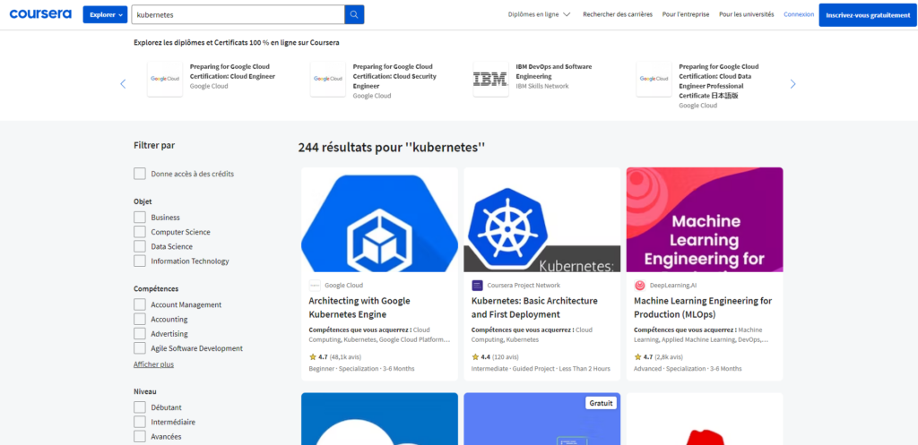This screenshot has height=445, width=918.
Task: Open the Explorer dropdown
Action: click(x=106, y=14)
